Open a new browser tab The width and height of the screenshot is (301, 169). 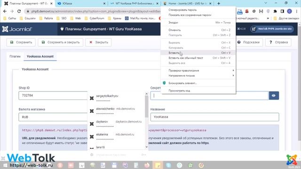click(x=219, y=3)
